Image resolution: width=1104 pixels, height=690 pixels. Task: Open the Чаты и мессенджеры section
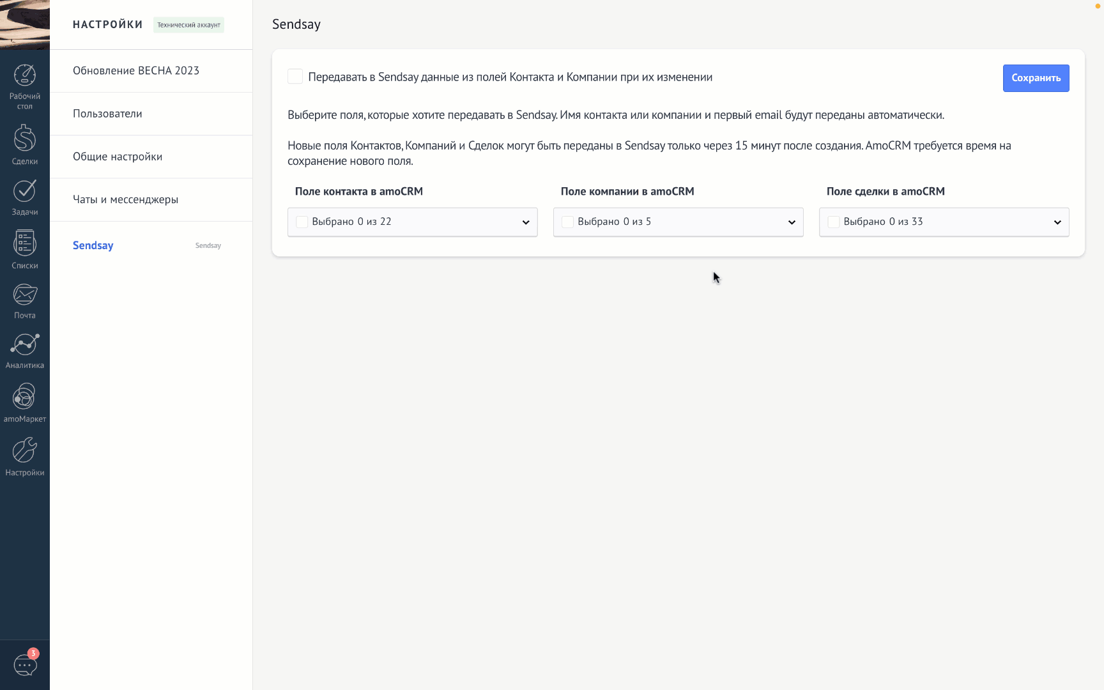click(x=125, y=199)
